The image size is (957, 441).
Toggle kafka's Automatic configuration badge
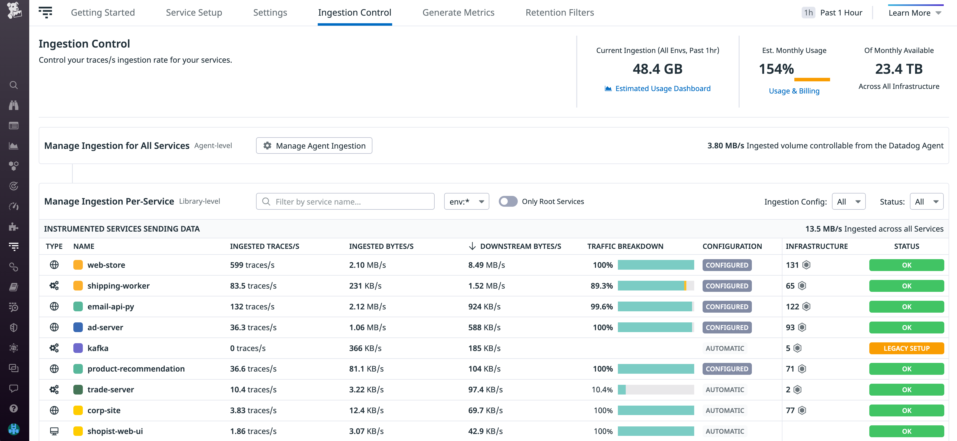725,348
